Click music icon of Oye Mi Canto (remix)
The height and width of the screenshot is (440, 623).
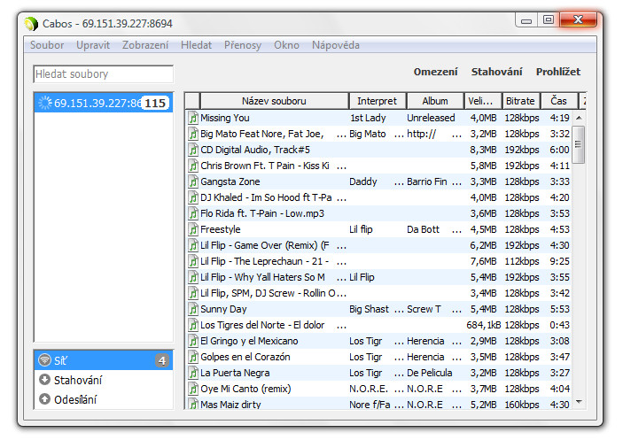pos(193,389)
